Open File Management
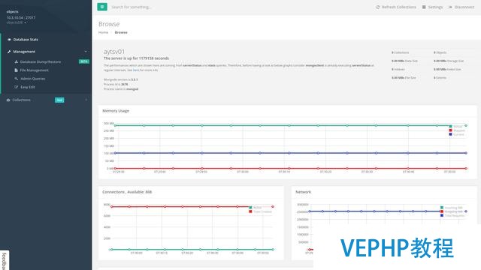 click(34, 70)
